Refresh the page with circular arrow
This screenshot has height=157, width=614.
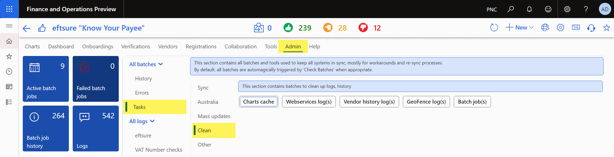(494, 27)
